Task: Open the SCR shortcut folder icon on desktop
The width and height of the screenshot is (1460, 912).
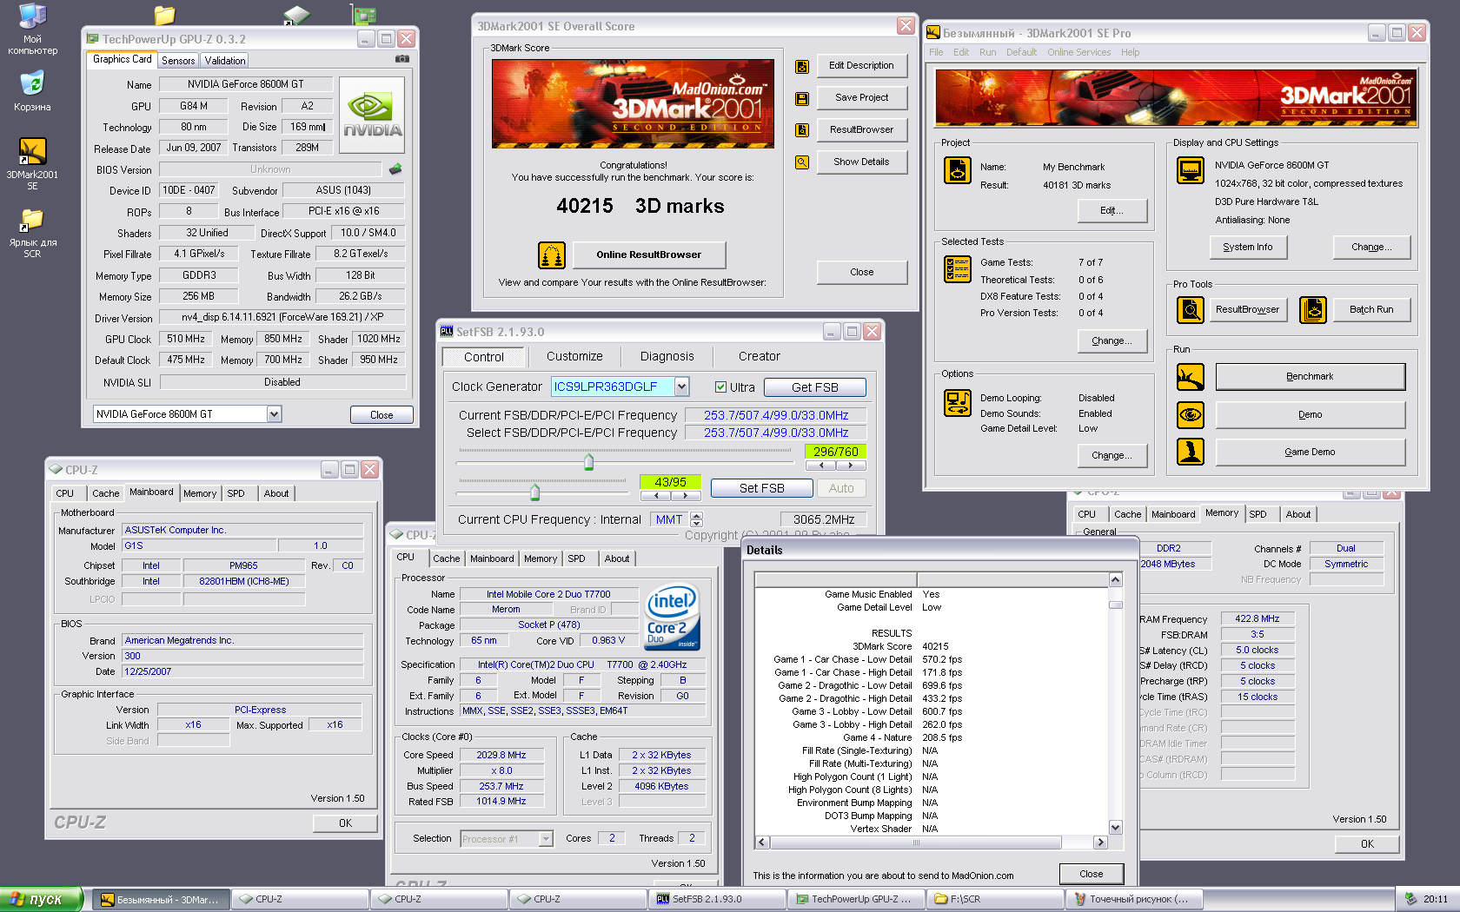Action: click(x=32, y=233)
